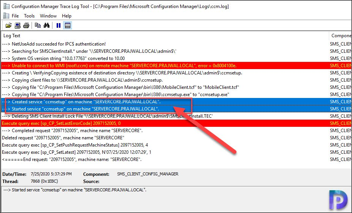This screenshot has width=352, height=213.
Task: Click the Print toolbar icon
Action: coord(26,25)
